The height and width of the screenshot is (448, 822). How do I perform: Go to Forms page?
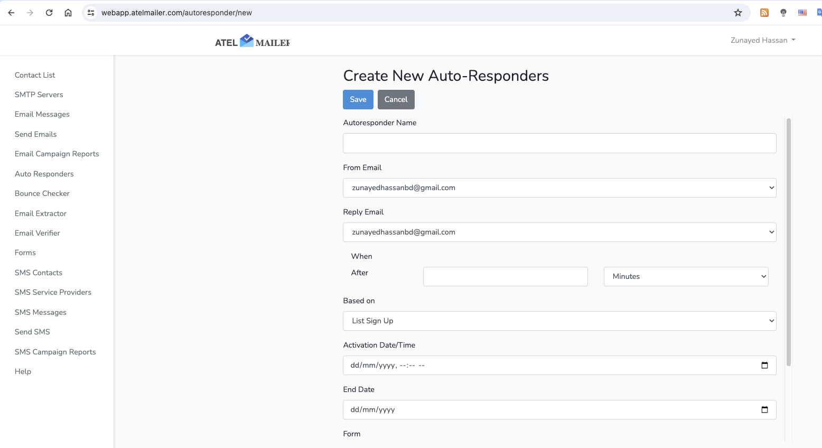point(25,253)
